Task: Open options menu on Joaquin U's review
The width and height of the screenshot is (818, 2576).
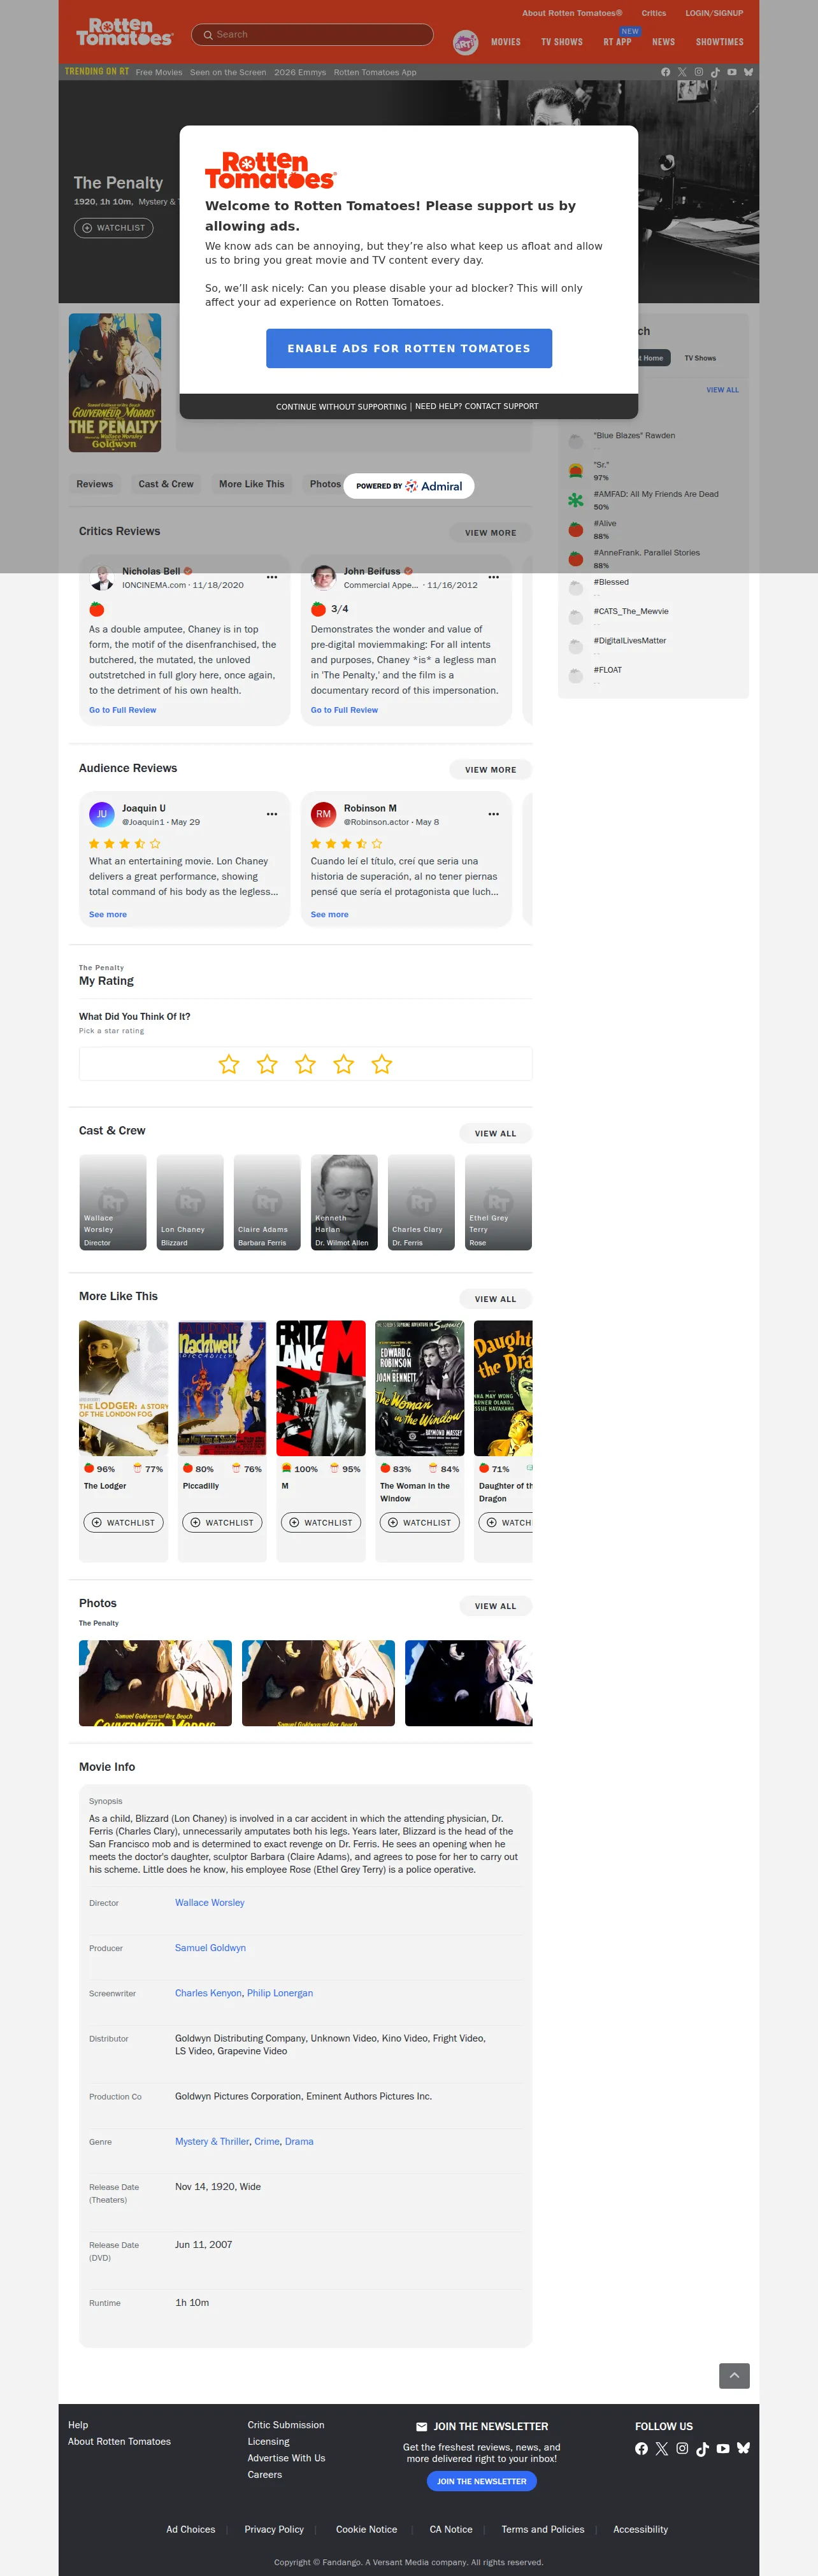Action: tap(272, 814)
